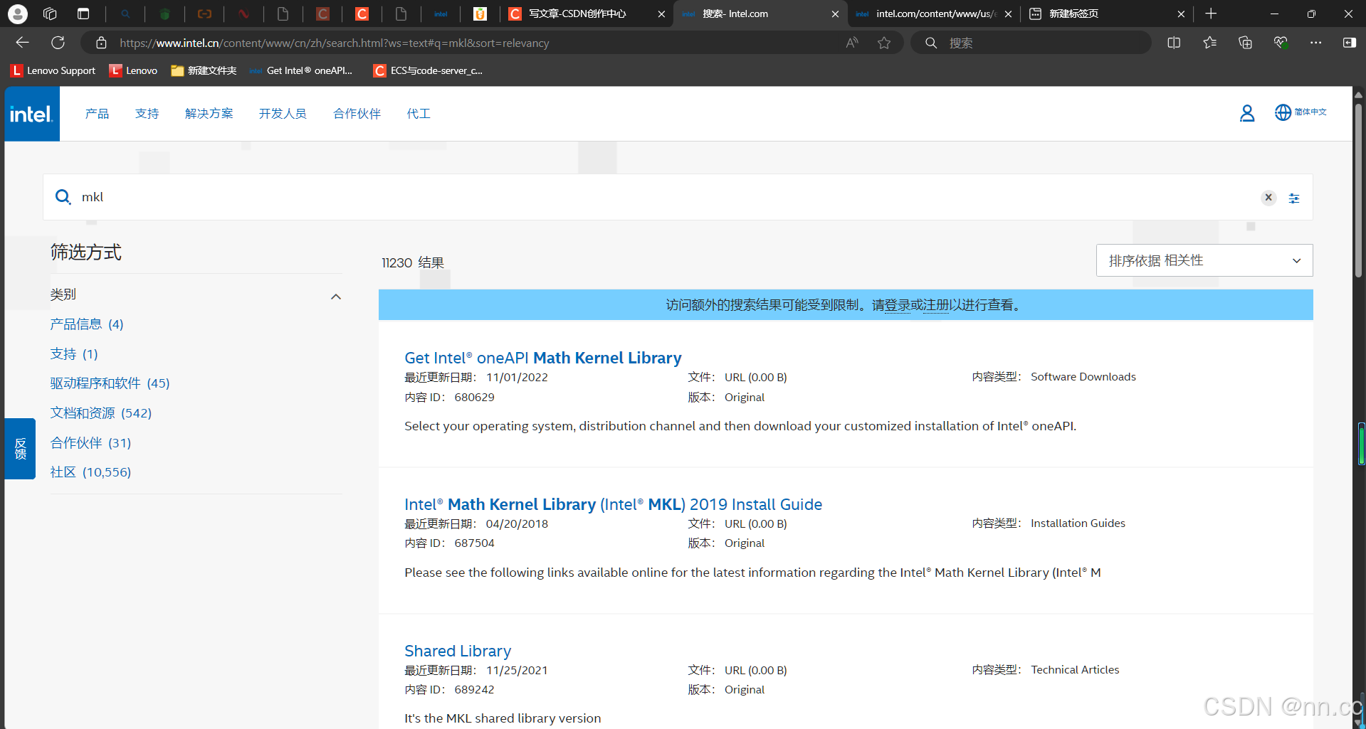Open the 新建文件夹 bookmarks folder
The image size is (1366, 729).
(x=204, y=70)
